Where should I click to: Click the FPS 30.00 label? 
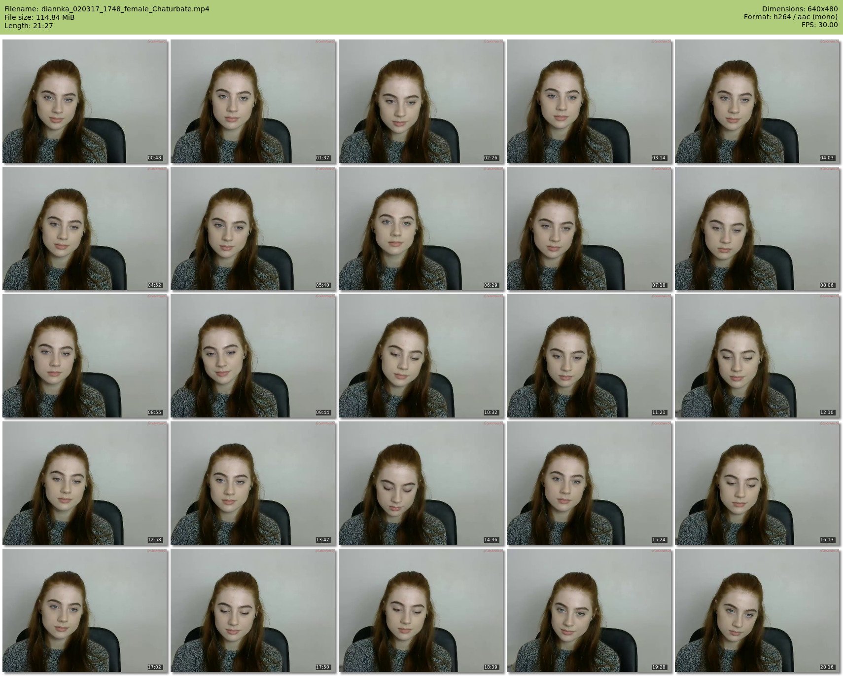[819, 25]
